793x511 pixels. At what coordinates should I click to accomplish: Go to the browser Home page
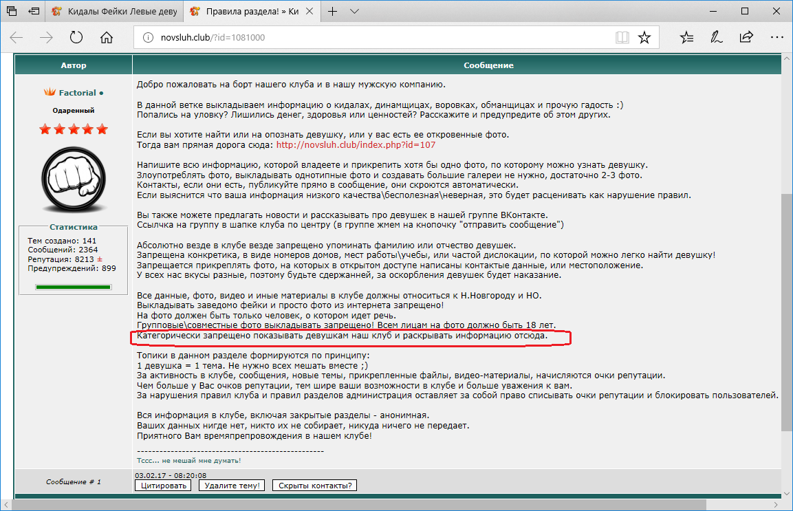(107, 38)
